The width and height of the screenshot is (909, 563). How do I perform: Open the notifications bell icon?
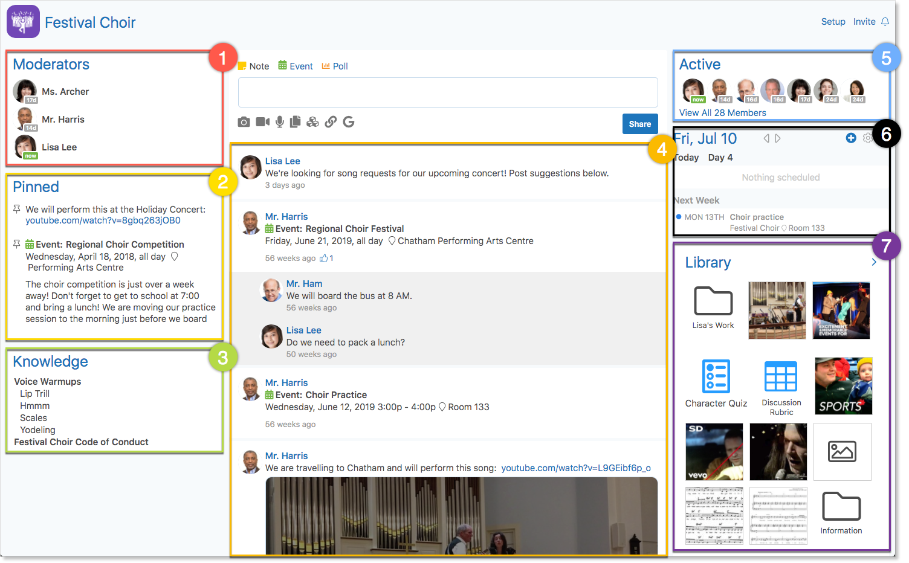click(x=885, y=22)
